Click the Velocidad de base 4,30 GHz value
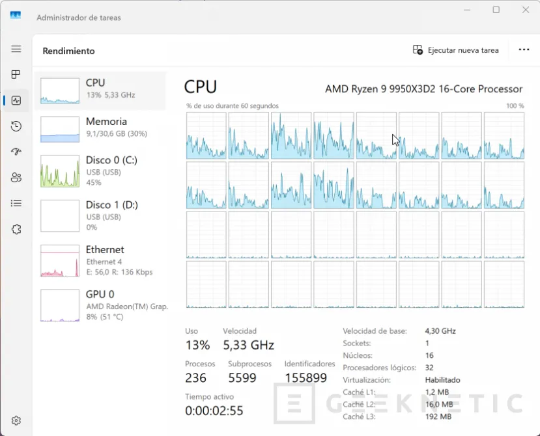 pyautogui.click(x=440, y=331)
